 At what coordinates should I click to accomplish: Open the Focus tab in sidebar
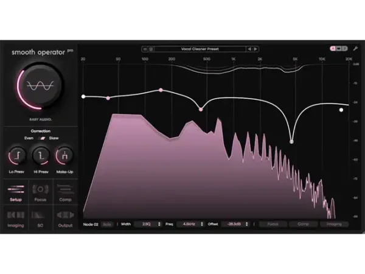click(40, 192)
